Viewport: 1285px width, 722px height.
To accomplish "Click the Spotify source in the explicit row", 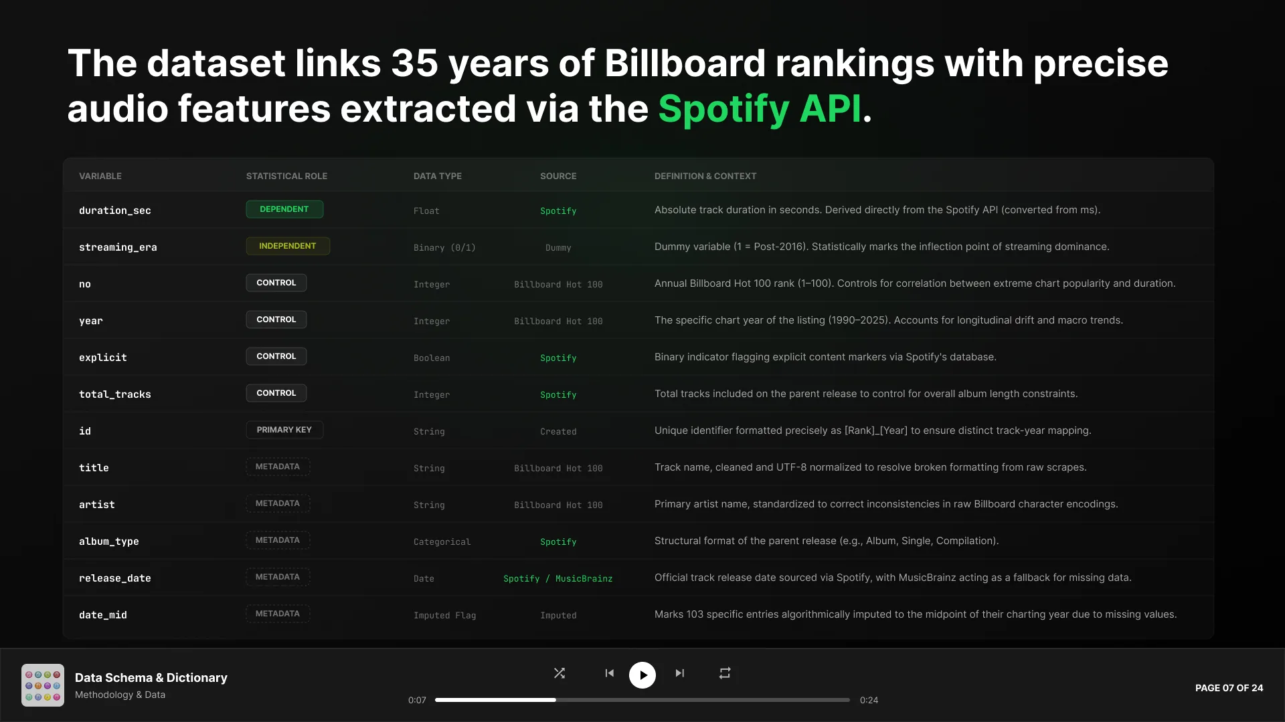I will point(558,358).
